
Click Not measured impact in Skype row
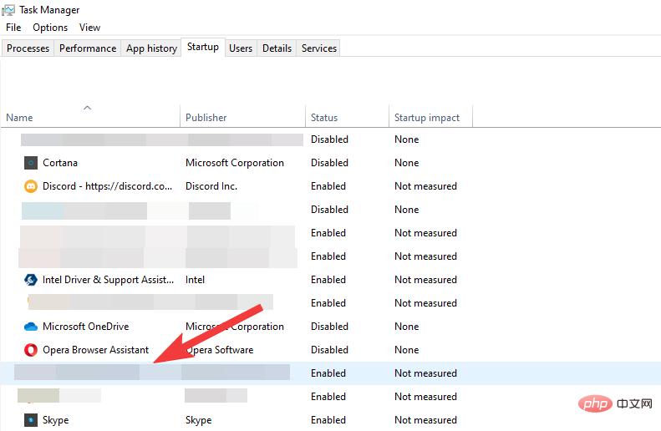pos(425,420)
